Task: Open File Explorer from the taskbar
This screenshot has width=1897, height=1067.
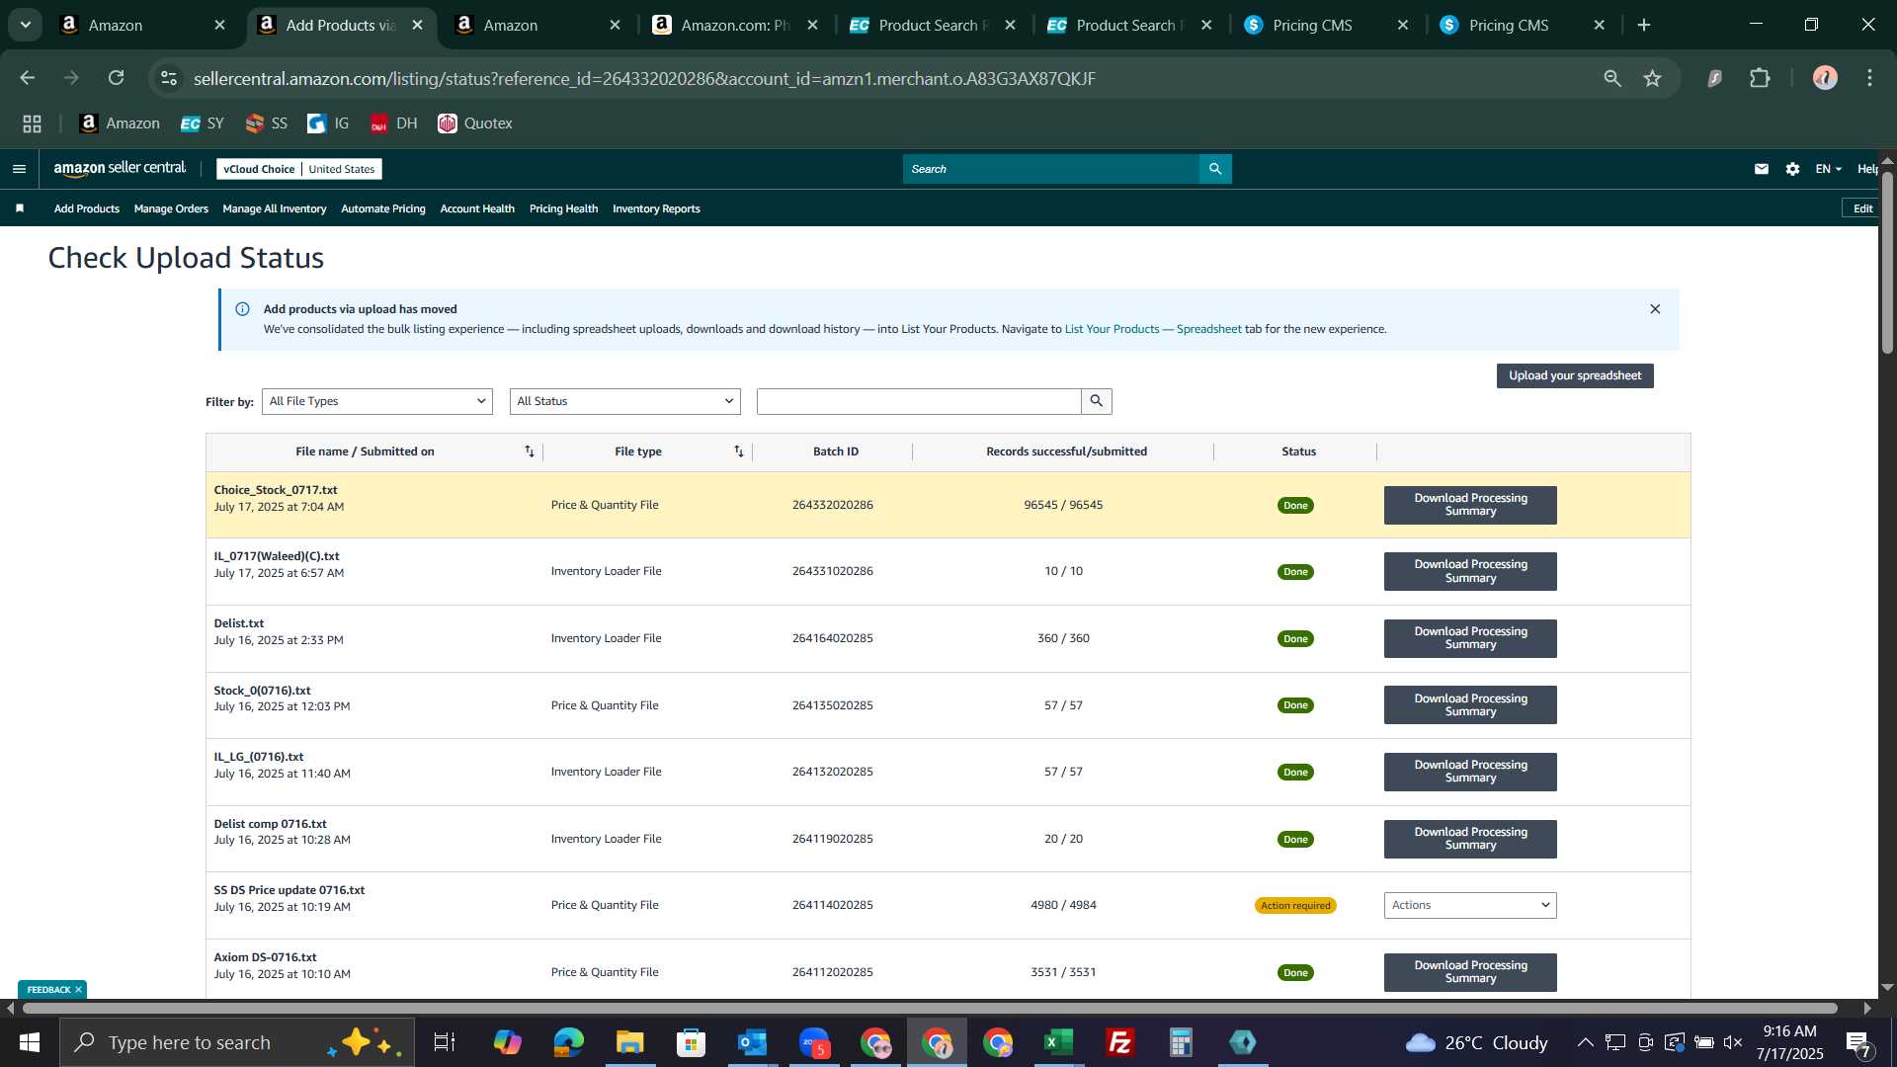Action: (x=629, y=1042)
